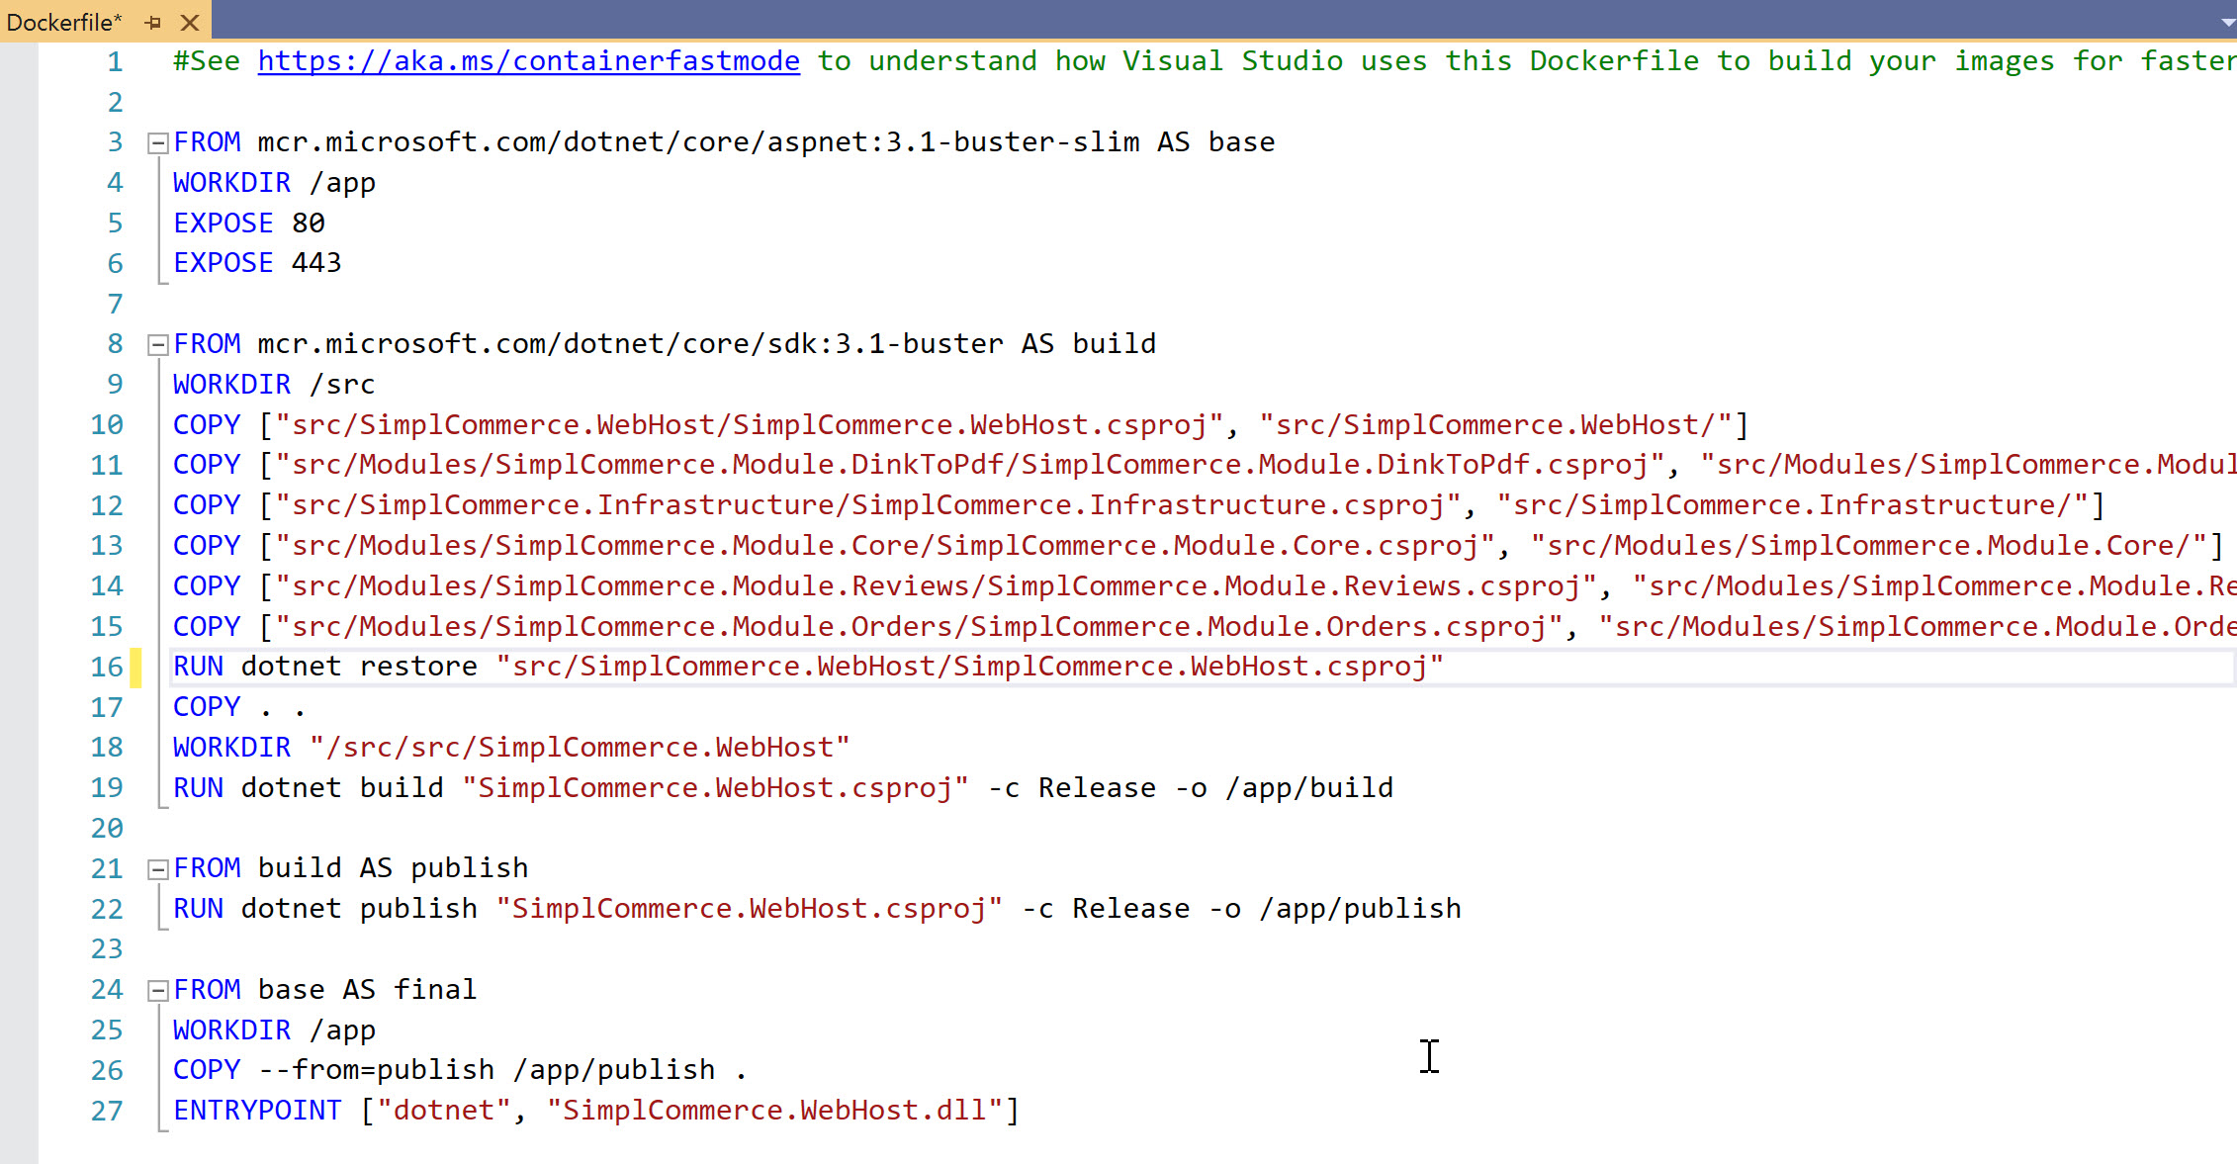Open the aka.ms/containerfastmode link
The height and width of the screenshot is (1164, 2237).
[x=528, y=61]
